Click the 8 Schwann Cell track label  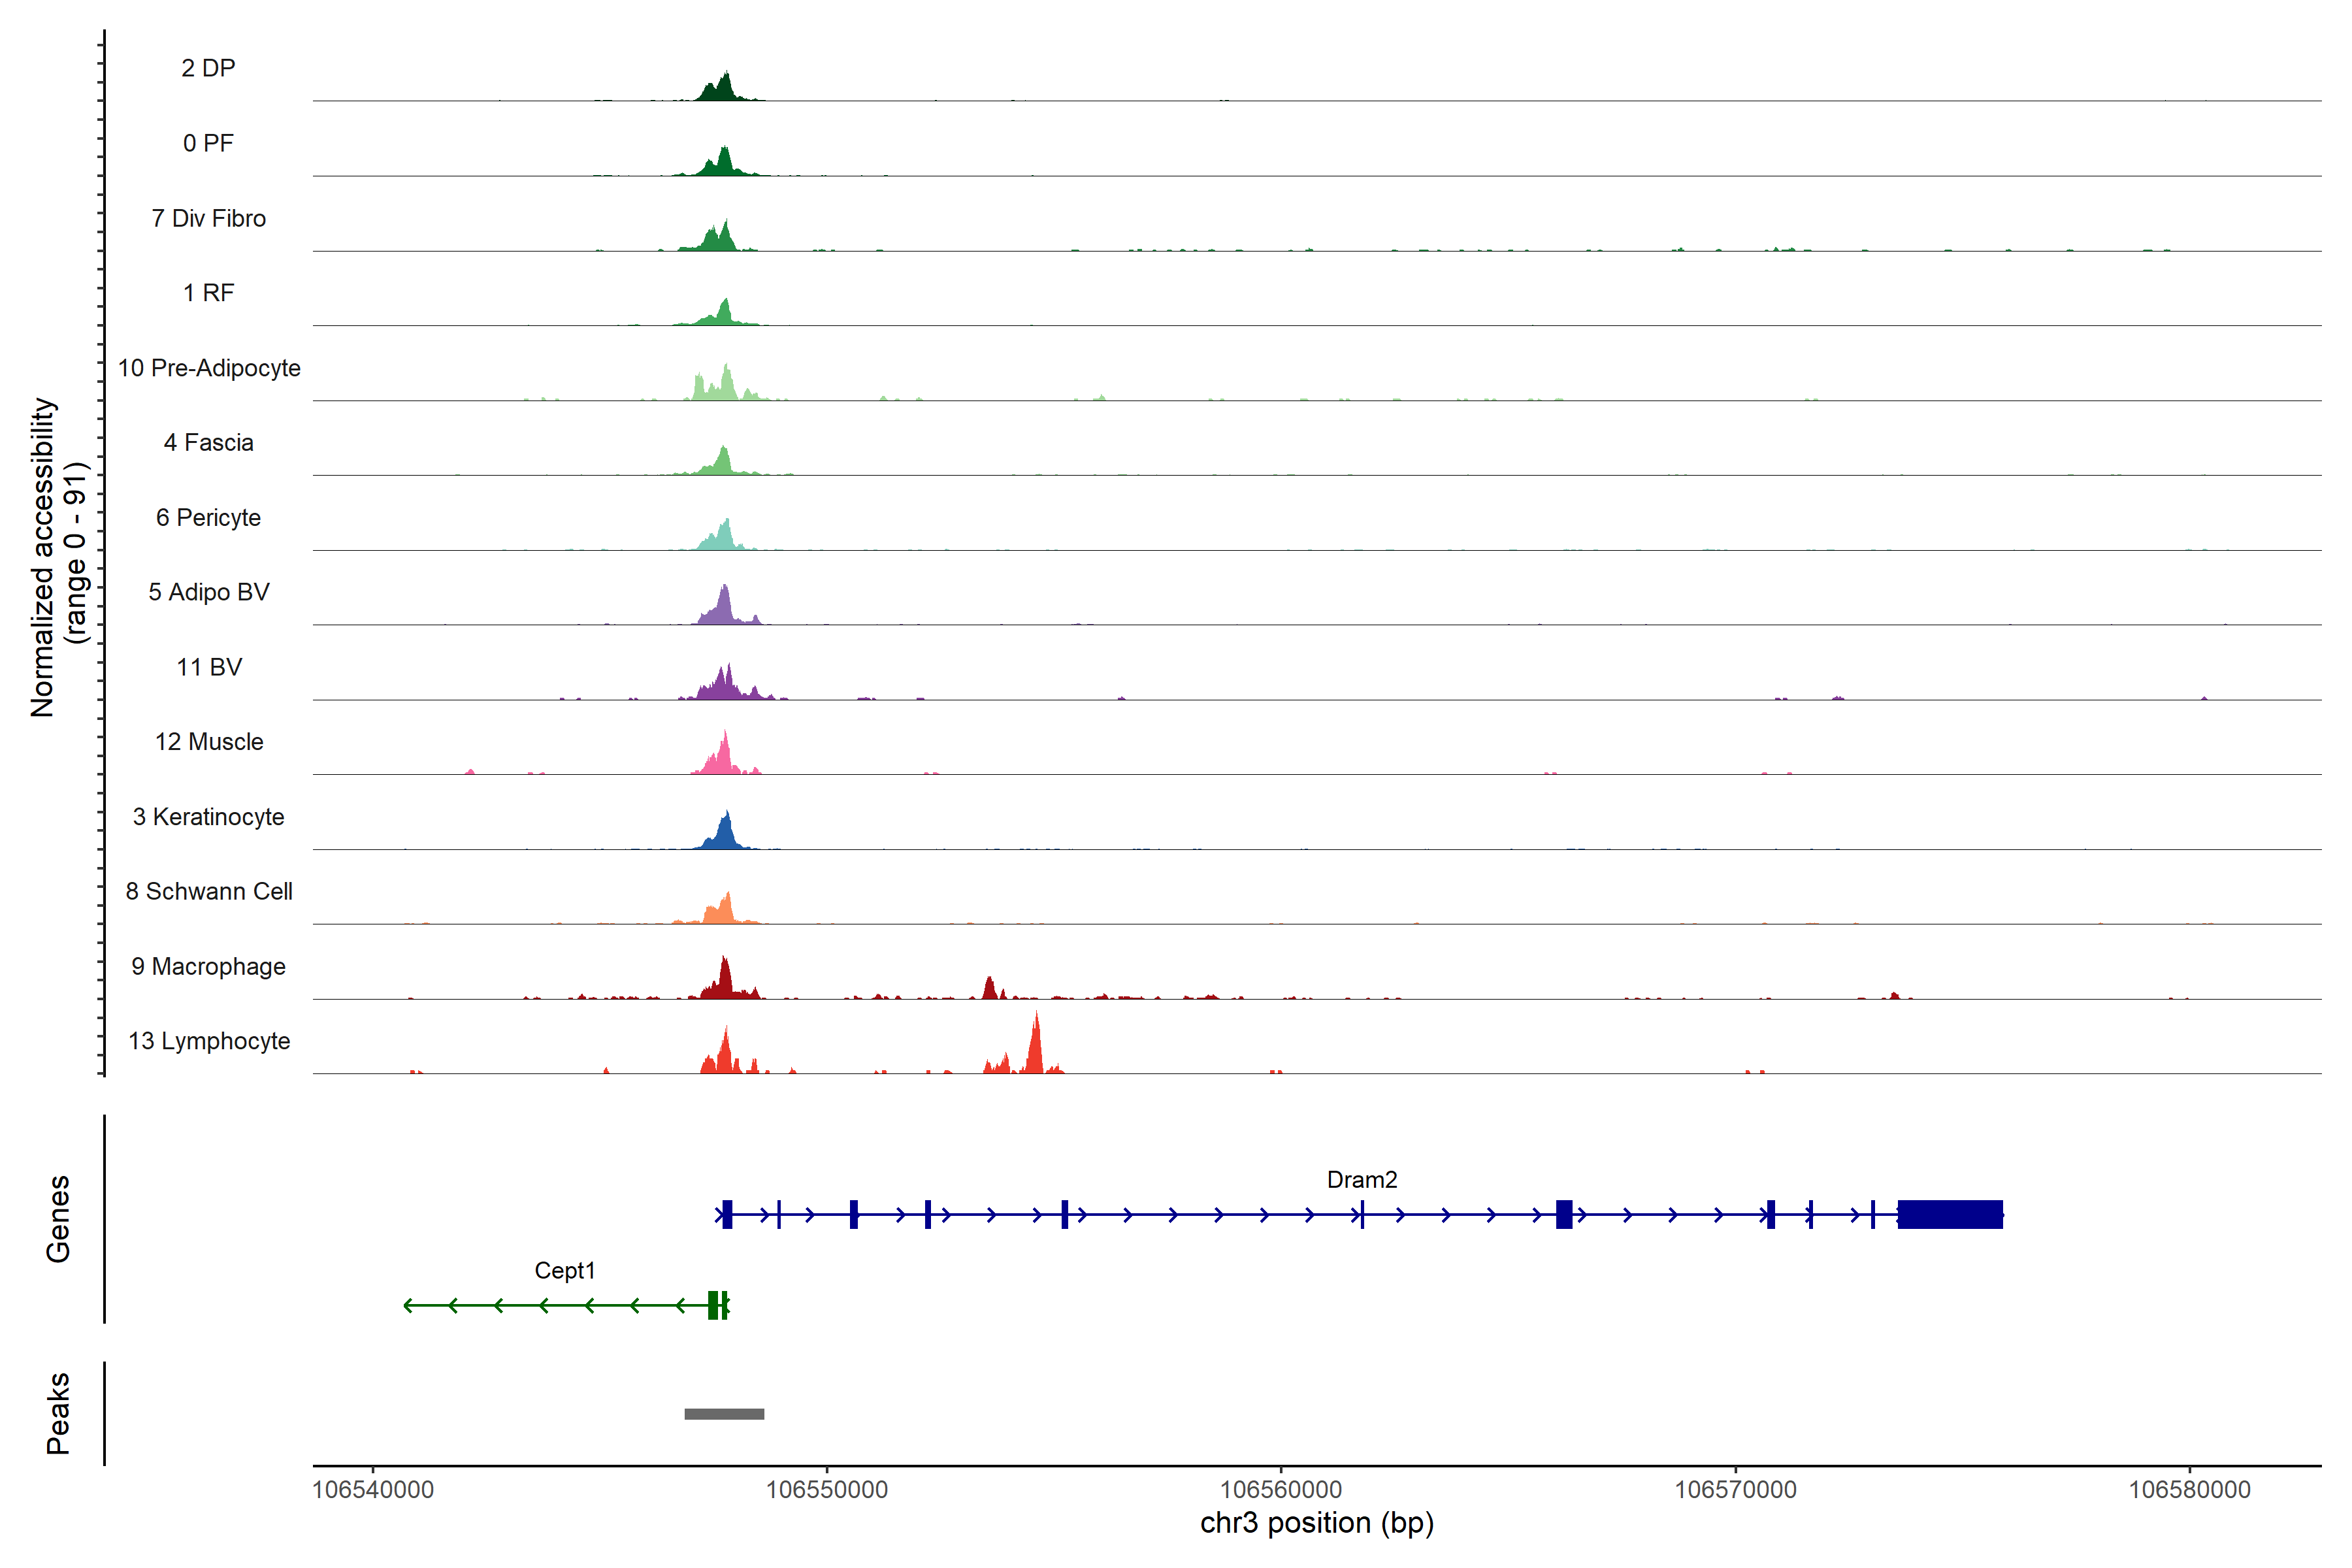209,891
